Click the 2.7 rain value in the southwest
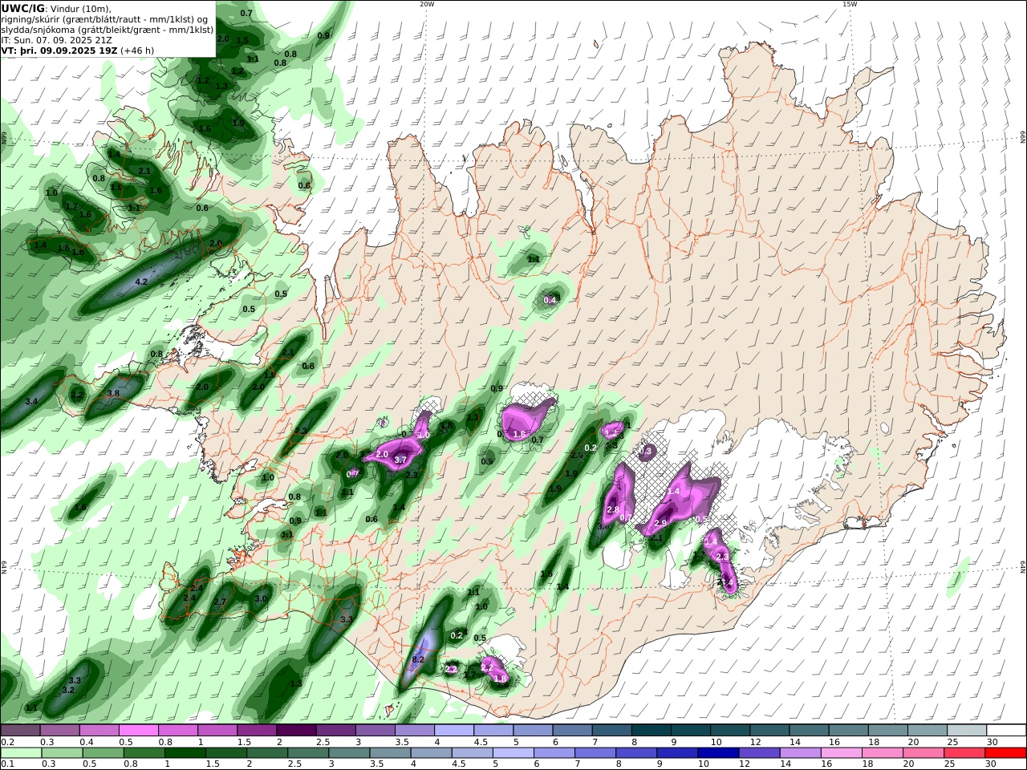1027x770 pixels. (221, 602)
